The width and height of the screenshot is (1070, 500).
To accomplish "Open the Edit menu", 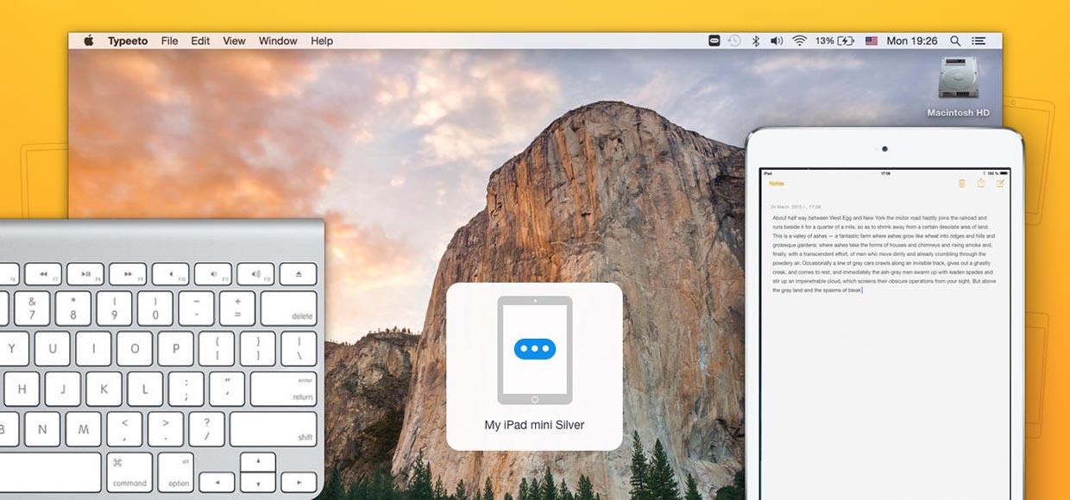I will click(x=200, y=41).
